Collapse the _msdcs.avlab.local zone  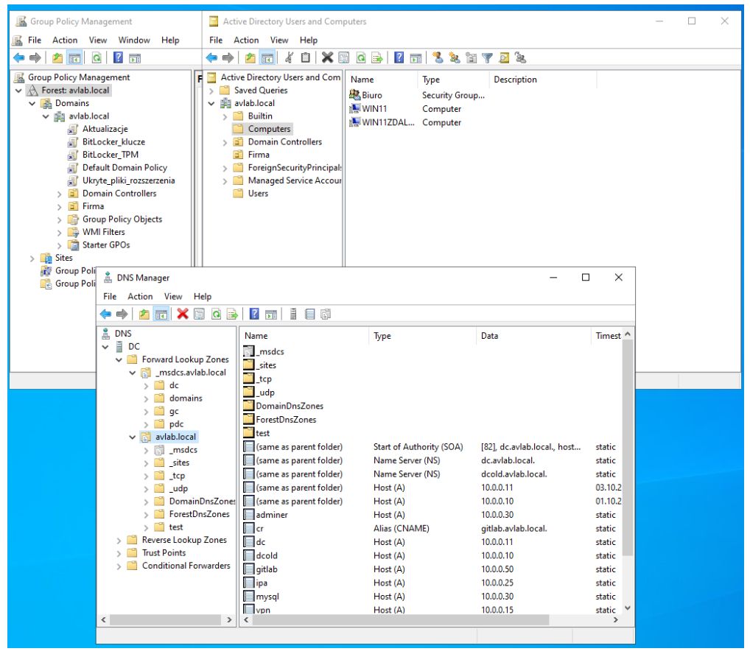[x=133, y=373]
